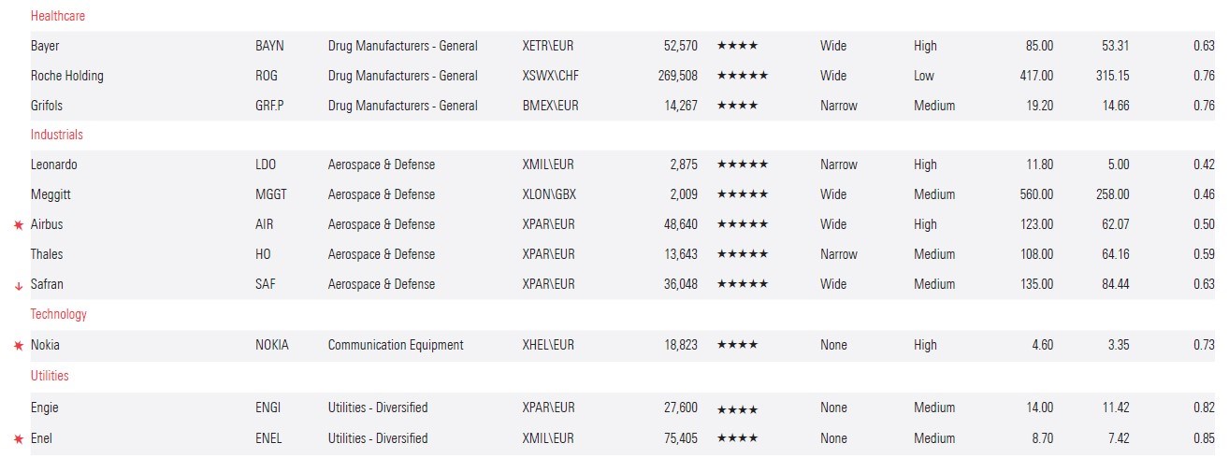Image resolution: width=1229 pixels, height=458 pixels.
Task: Select the Healthcare sector heading
Action: coord(58,16)
